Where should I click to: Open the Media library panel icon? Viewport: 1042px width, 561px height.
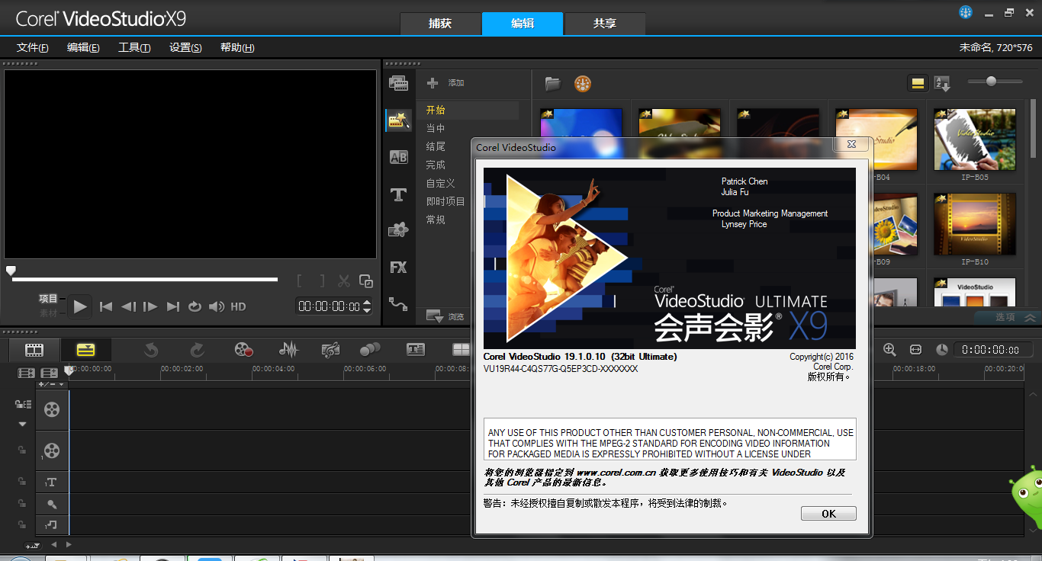(x=398, y=83)
